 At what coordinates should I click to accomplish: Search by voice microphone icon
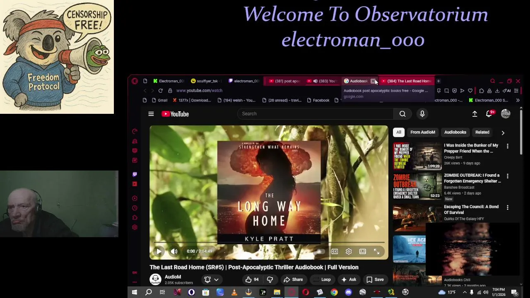422,113
